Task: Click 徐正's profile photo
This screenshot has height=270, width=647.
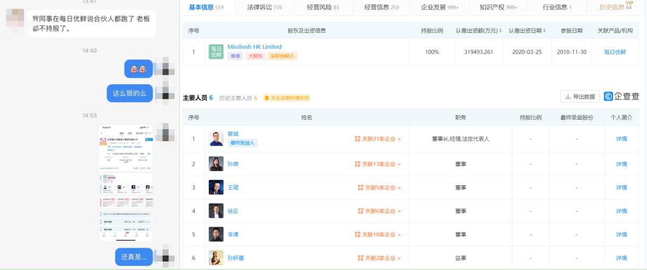Action: [x=216, y=211]
